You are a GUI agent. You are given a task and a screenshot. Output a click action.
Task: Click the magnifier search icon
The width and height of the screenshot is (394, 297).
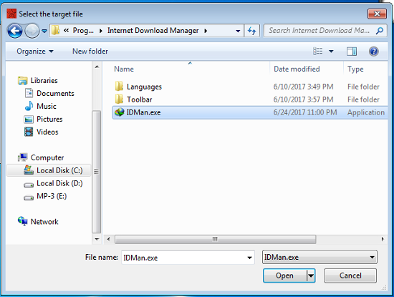click(x=380, y=31)
